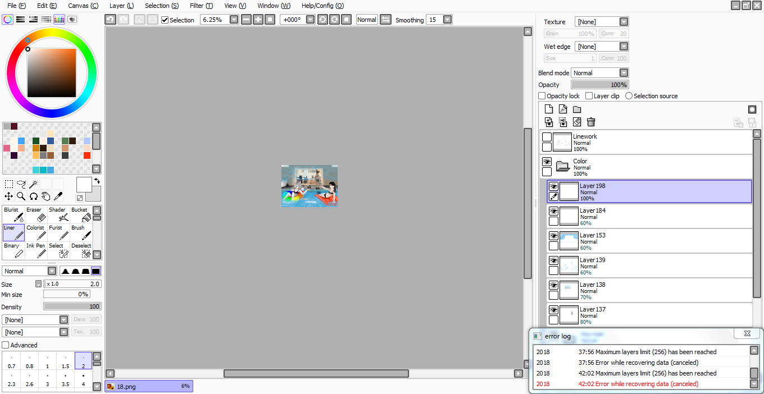Open the layer Blend mode dropdown
Image resolution: width=764 pixels, height=394 pixels.
(x=624, y=73)
